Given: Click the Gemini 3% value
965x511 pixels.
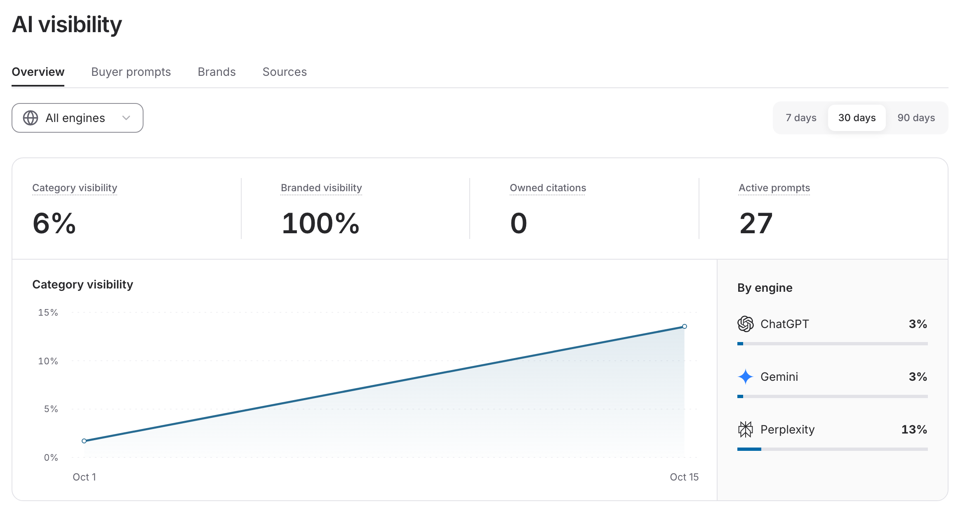Looking at the screenshot, I should 918,377.
